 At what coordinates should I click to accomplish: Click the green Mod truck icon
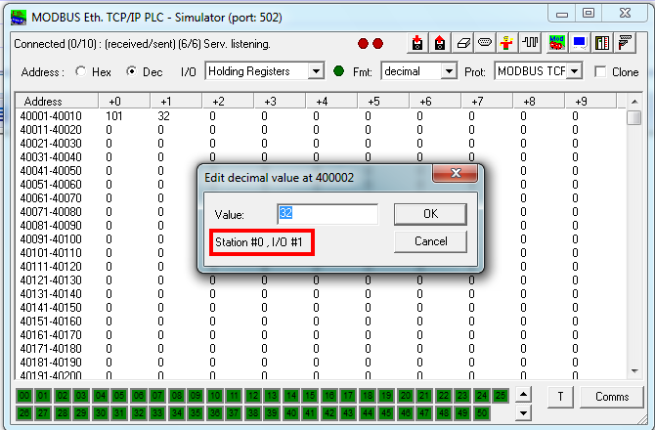coord(556,43)
